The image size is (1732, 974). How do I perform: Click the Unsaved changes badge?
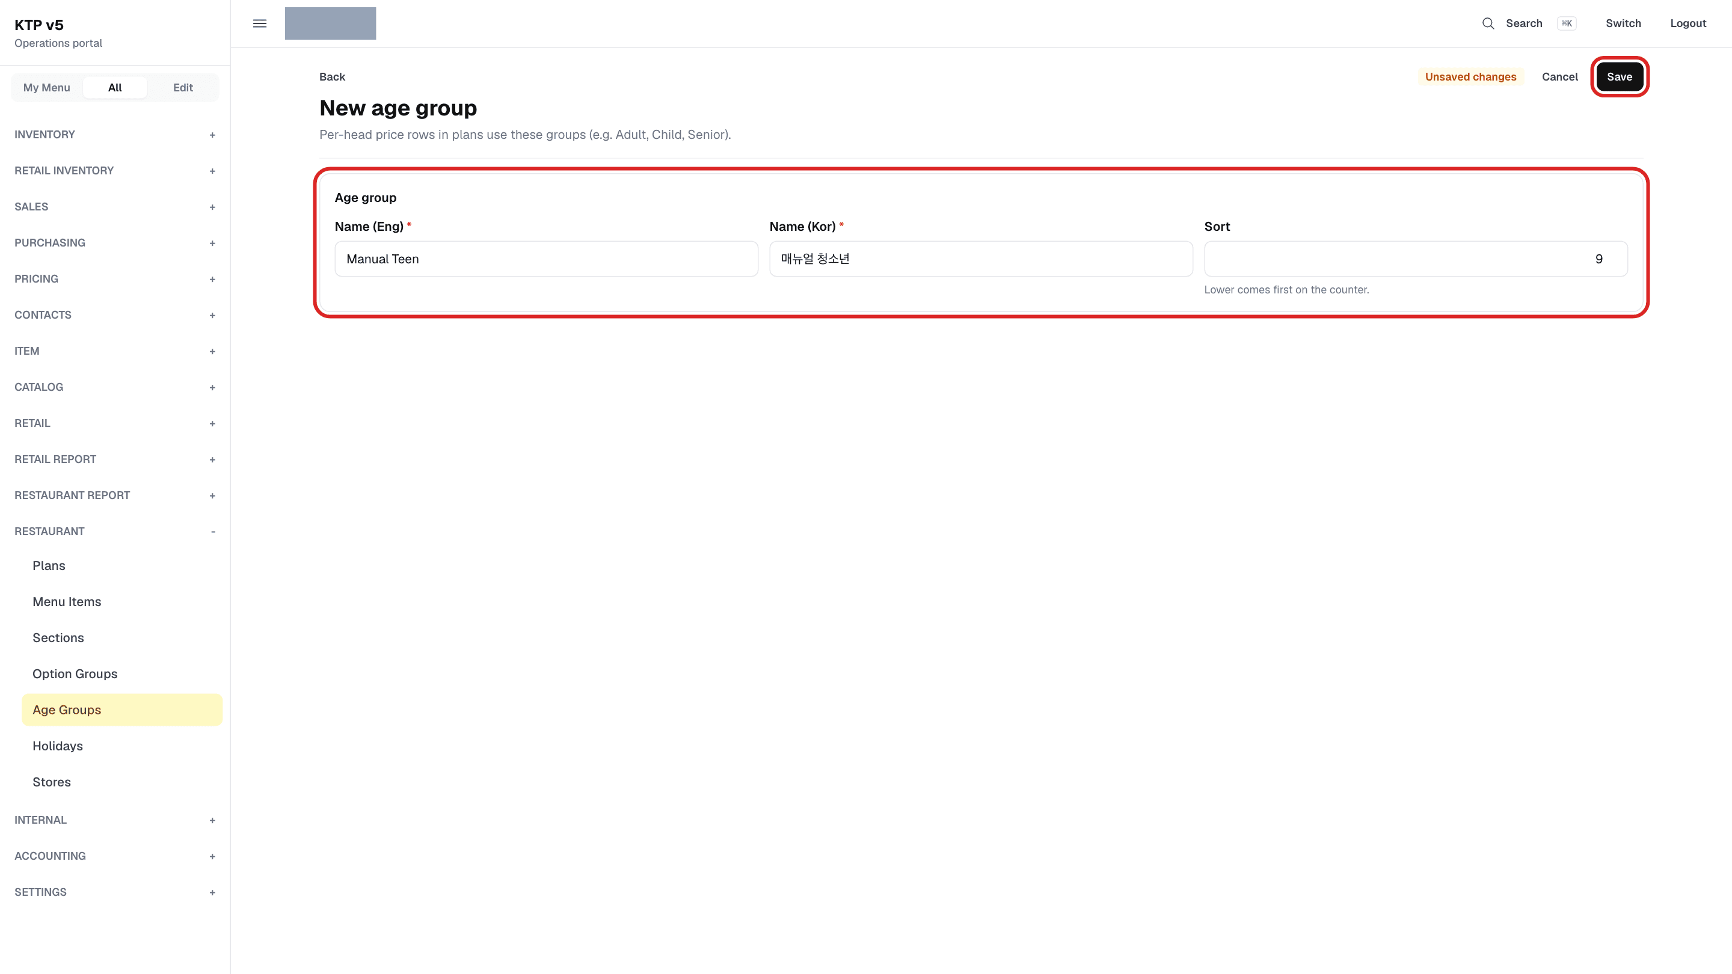coord(1470,76)
